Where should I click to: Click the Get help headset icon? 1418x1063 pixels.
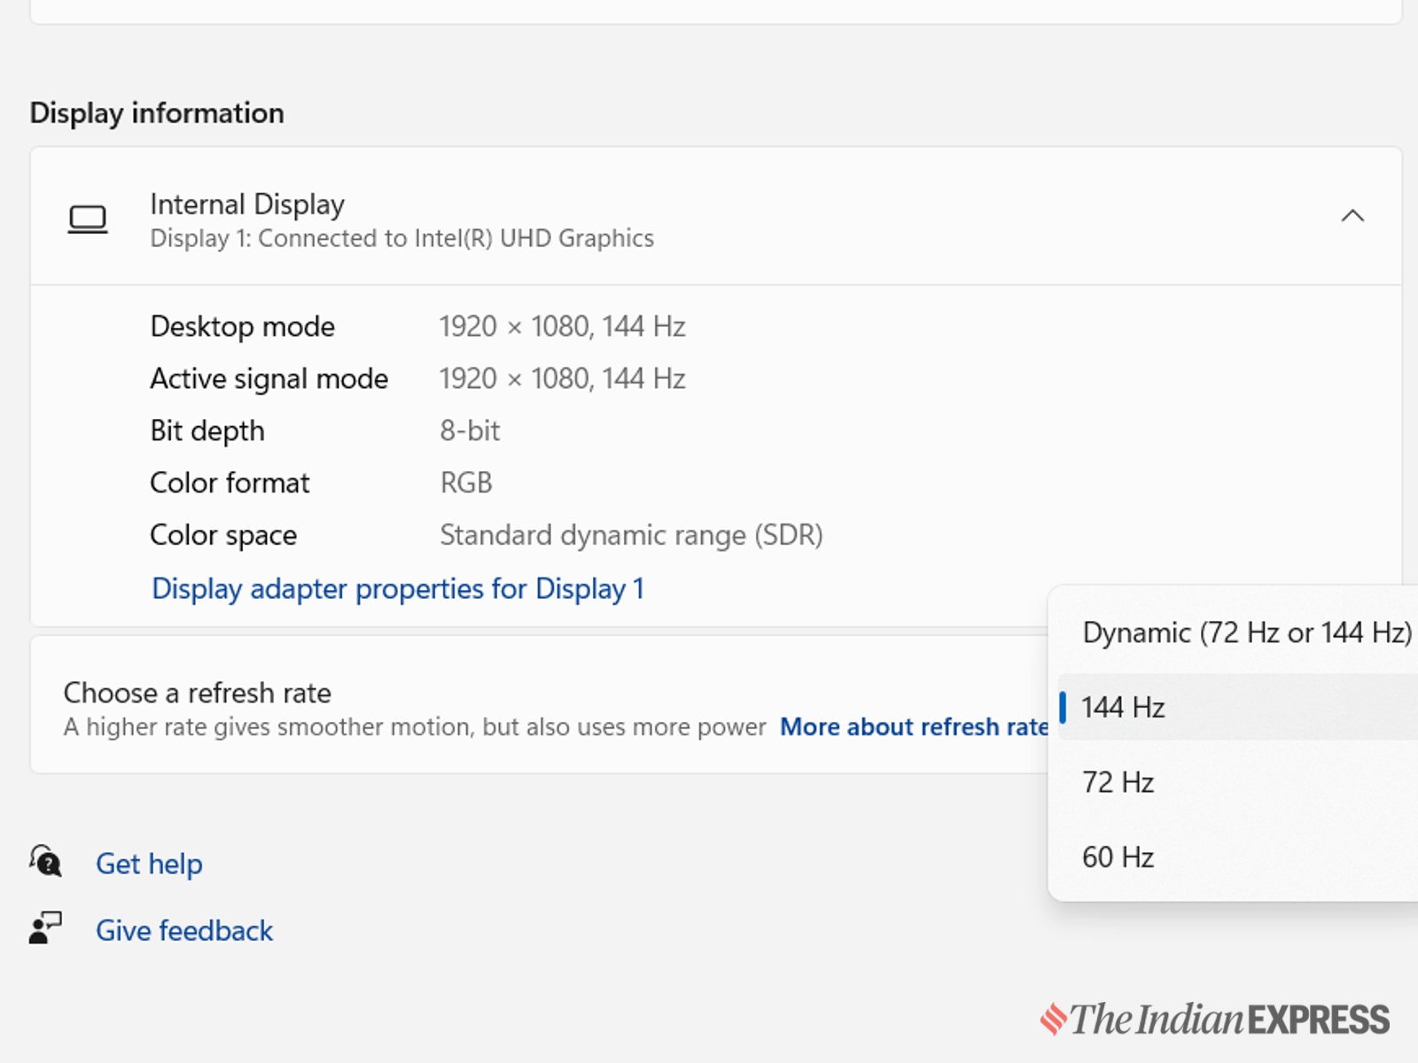point(45,861)
